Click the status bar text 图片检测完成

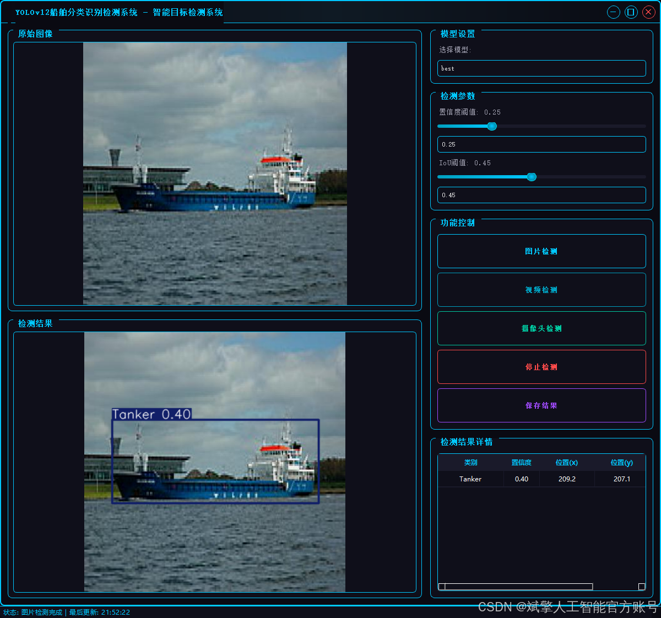42,612
